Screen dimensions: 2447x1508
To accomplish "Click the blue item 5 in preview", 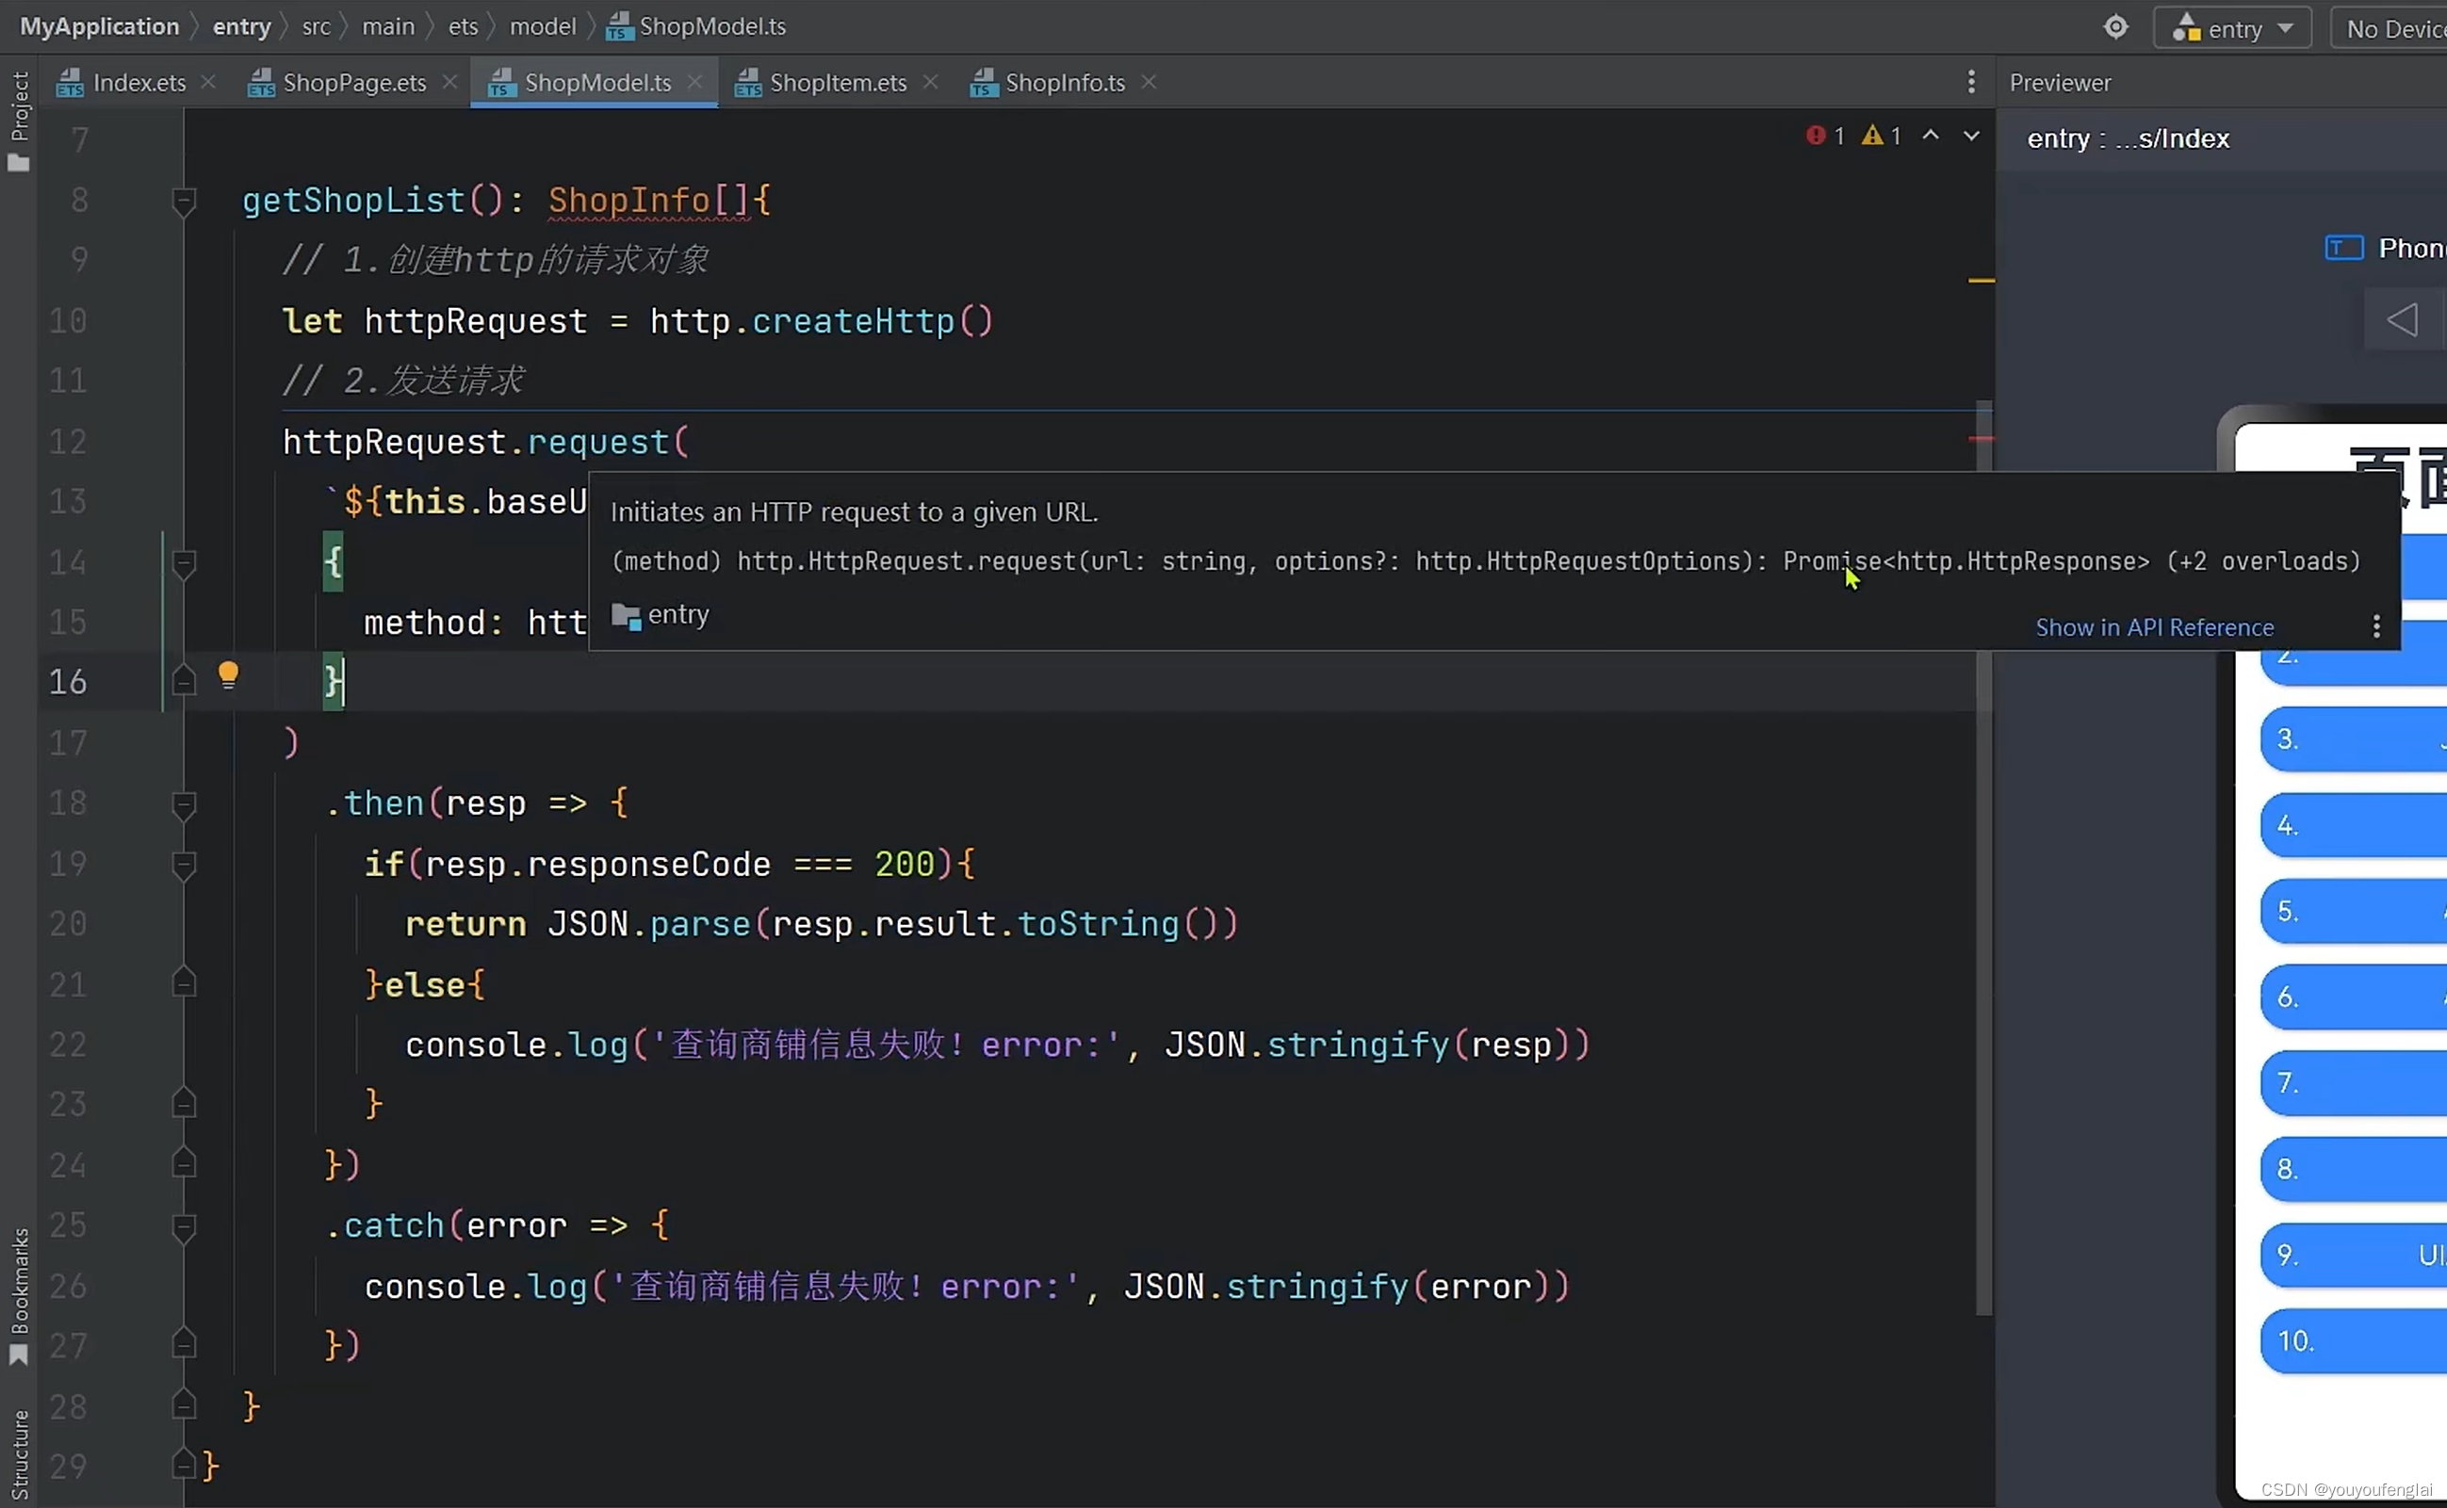I will pos(2353,911).
